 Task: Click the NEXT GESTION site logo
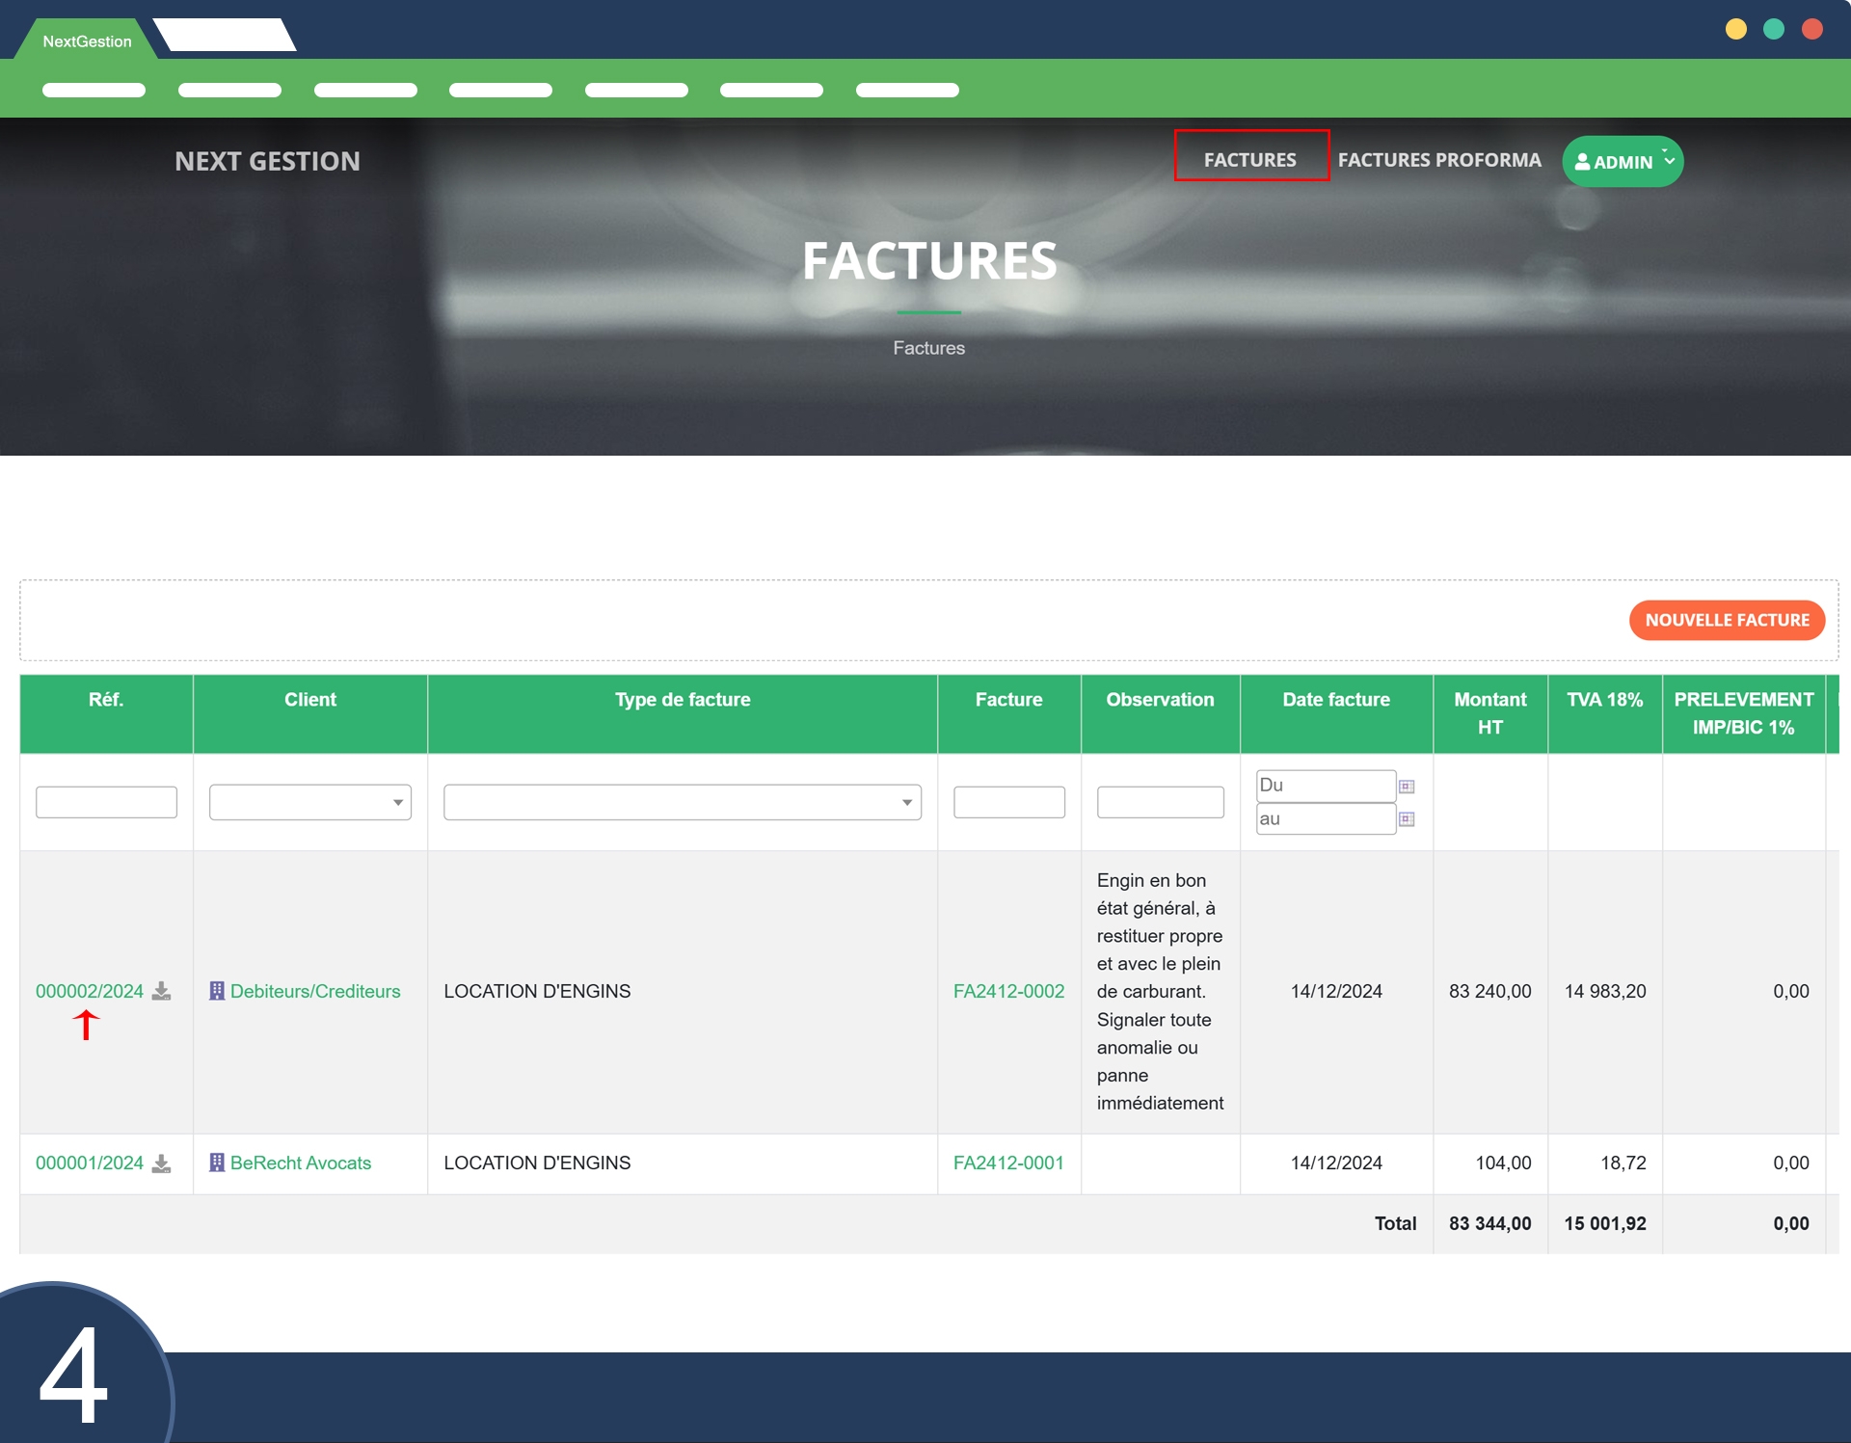(x=267, y=161)
